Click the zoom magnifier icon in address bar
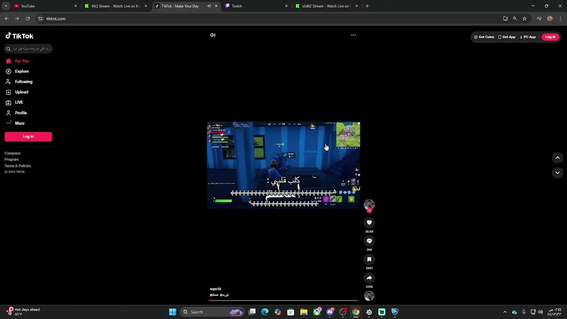 point(515,19)
